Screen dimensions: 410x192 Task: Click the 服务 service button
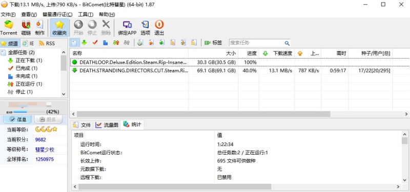tap(48, 119)
